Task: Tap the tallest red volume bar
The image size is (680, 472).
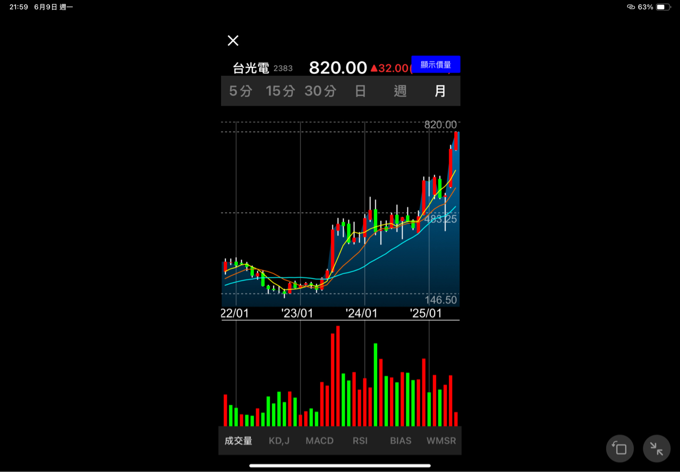Action: click(338, 376)
